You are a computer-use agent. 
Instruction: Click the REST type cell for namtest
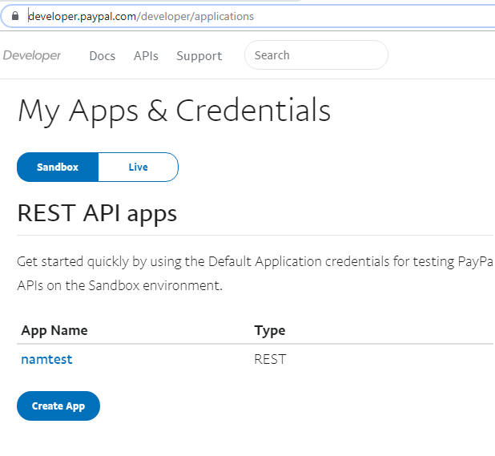[270, 359]
